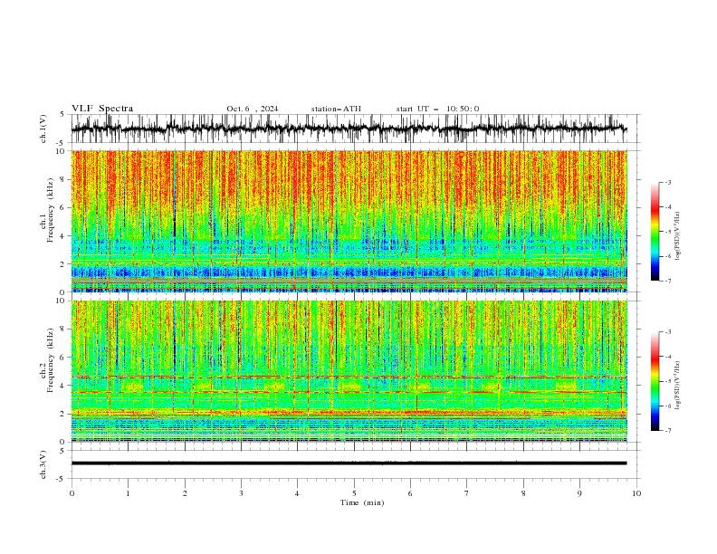The width and height of the screenshot is (717, 554).
Task: Click the 'start UT = 10:50:0' label
Action: click(437, 109)
